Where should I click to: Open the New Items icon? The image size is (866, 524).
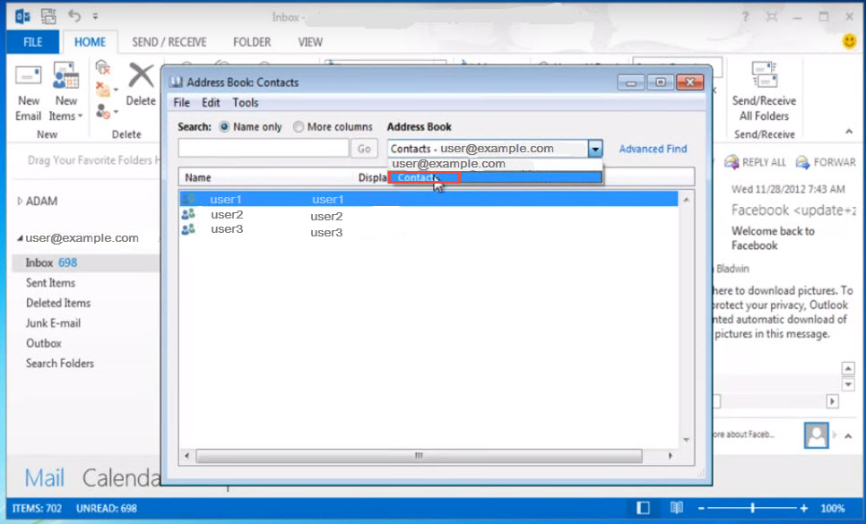[65, 75]
